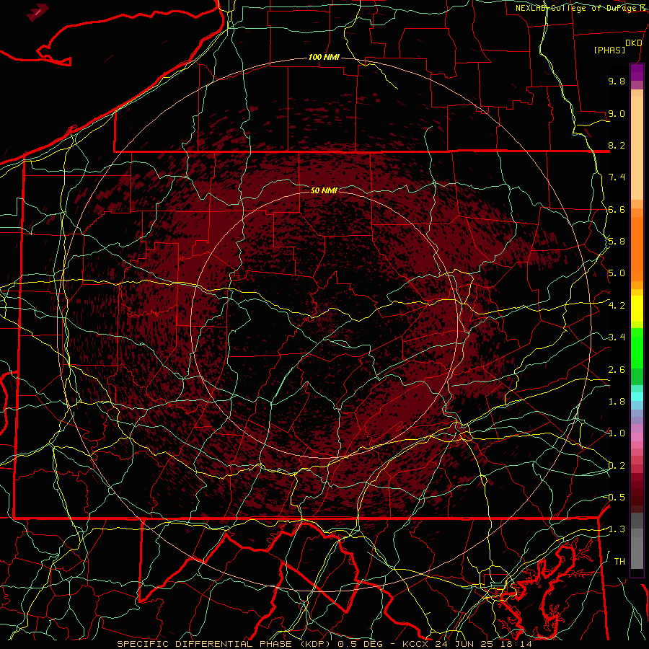Click the 8.2 legend value
This screenshot has height=649, width=649.
617,145
